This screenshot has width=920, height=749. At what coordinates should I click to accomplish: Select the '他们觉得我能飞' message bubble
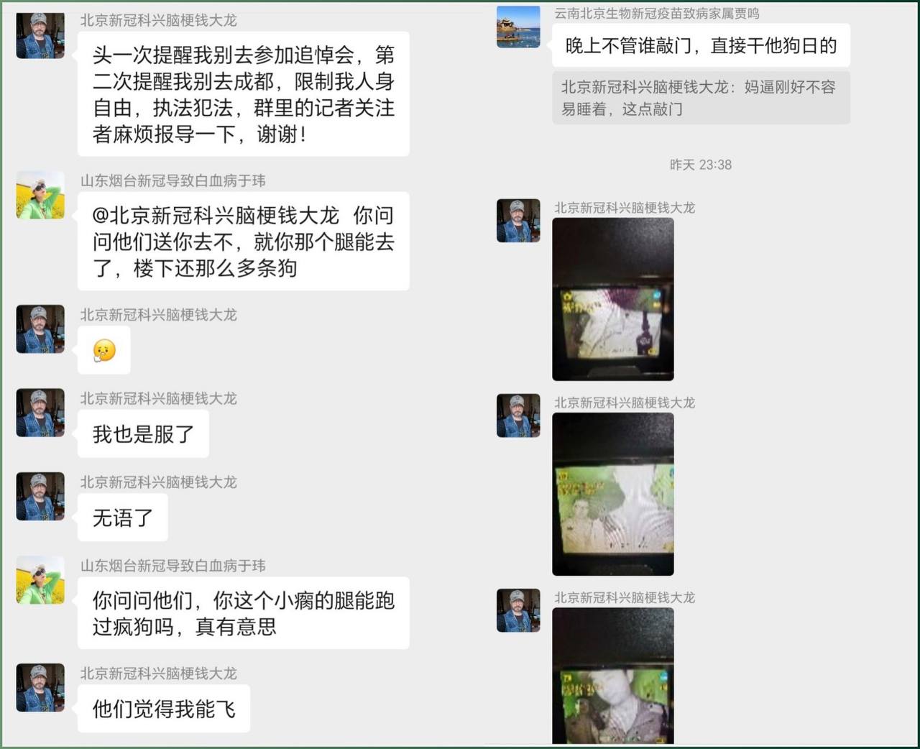coord(164,709)
